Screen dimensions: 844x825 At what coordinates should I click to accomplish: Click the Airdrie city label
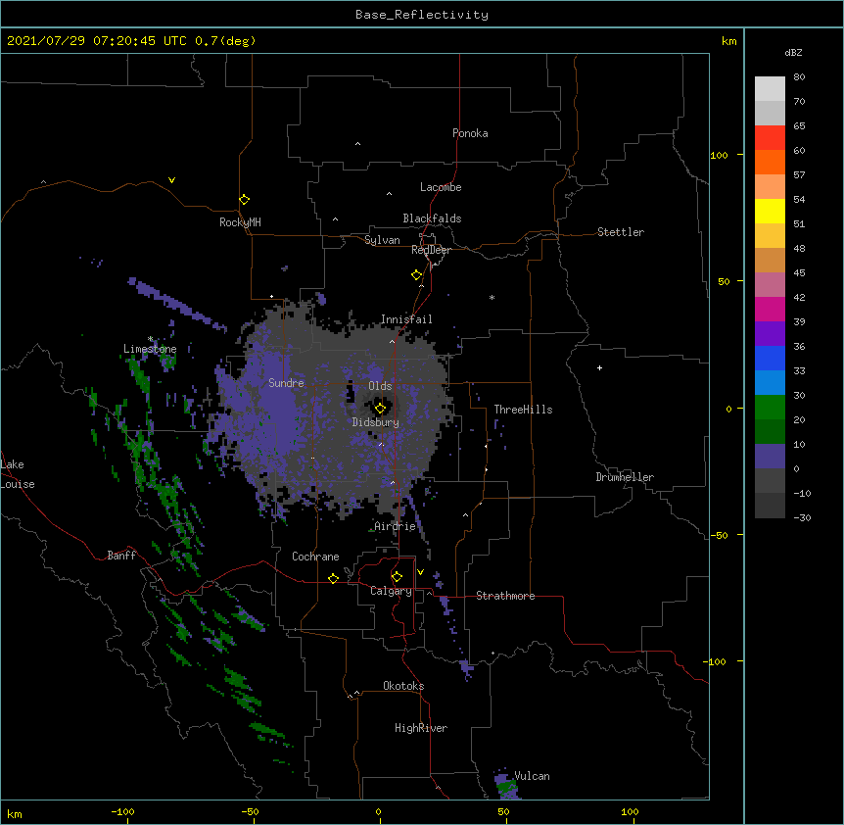coord(395,526)
